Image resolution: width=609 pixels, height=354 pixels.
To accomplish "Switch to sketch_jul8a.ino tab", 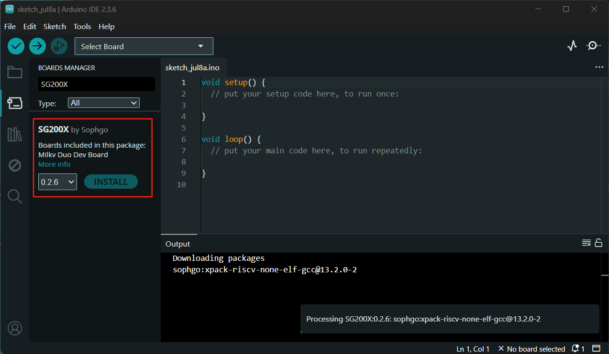I will [192, 67].
